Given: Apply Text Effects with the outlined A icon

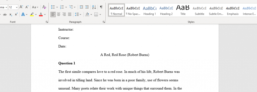Looking at the screenshot, I should pyautogui.click(x=23, y=15).
